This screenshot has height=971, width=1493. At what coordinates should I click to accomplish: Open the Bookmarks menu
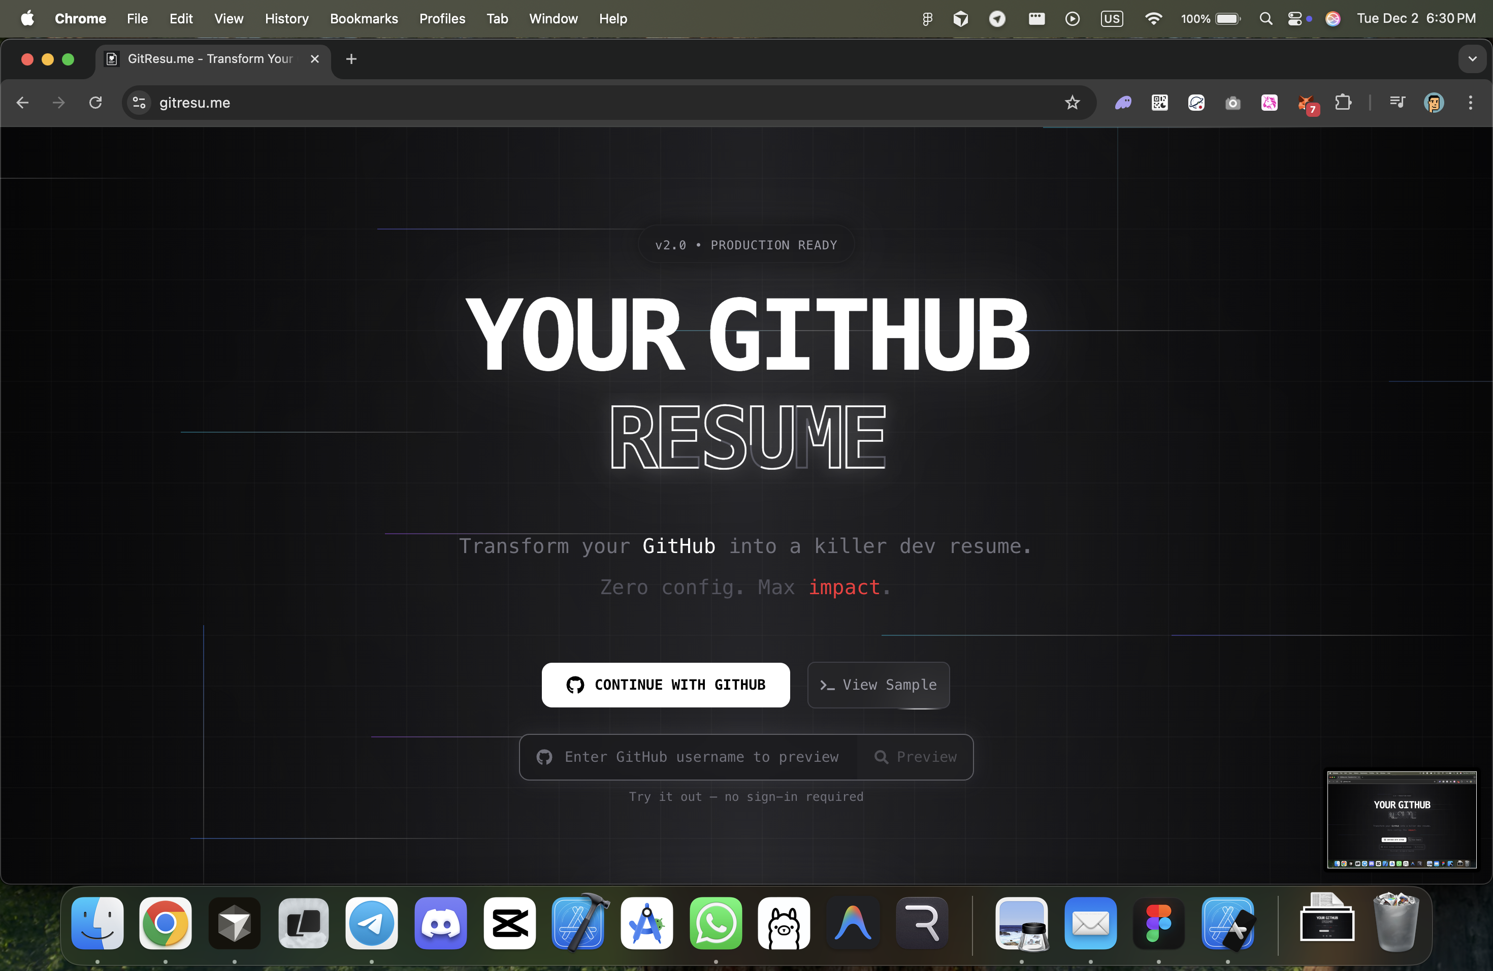point(364,18)
